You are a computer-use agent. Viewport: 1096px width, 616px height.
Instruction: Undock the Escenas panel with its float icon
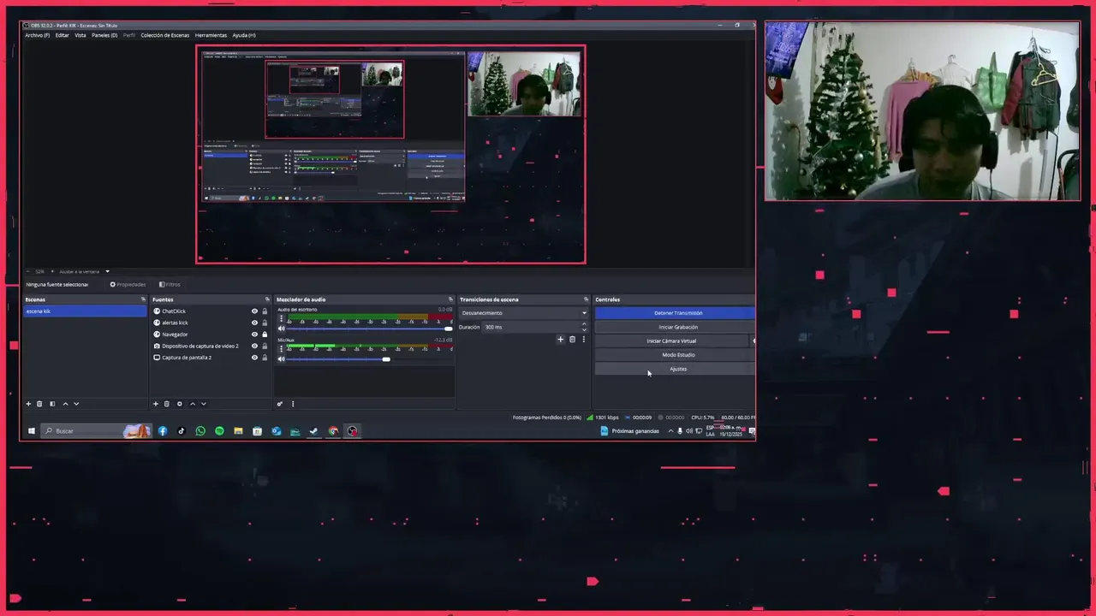[x=143, y=299]
